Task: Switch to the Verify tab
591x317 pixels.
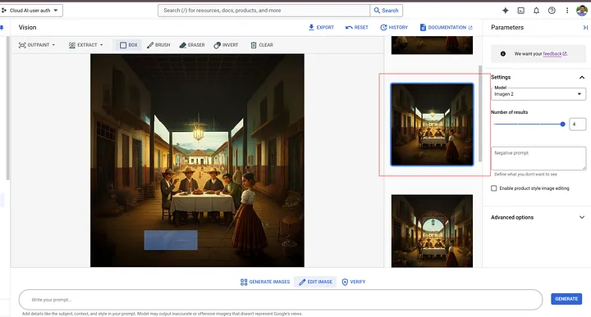Action: tap(354, 282)
